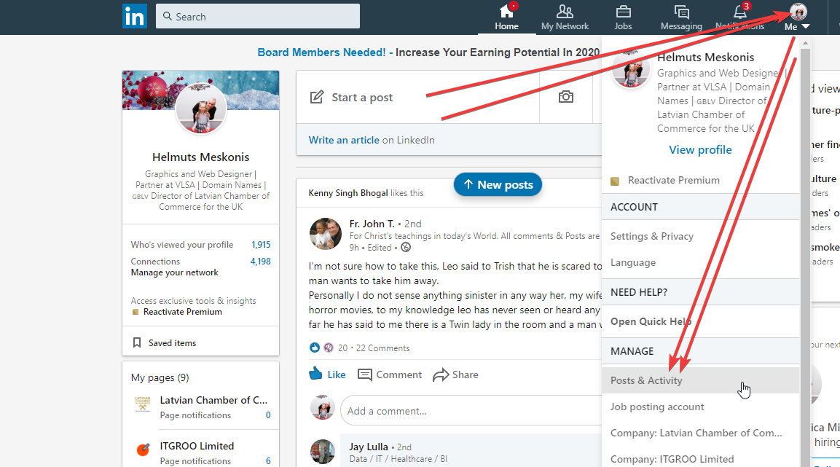Click Latvian Chamber page logo icon

(143, 404)
